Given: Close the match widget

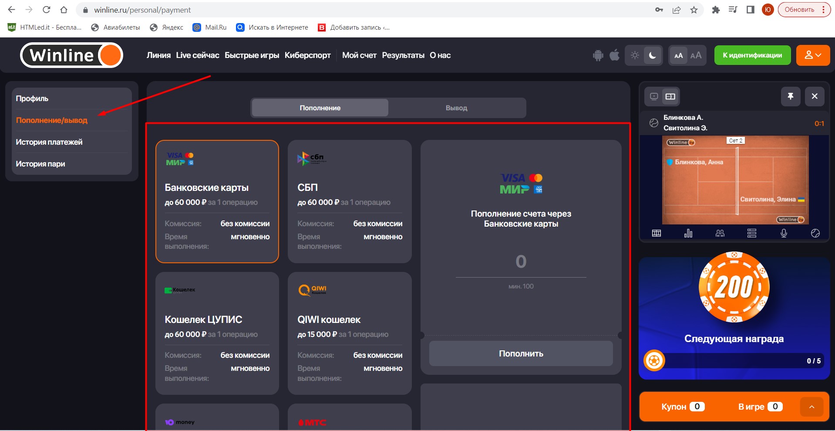Looking at the screenshot, I should coord(815,96).
